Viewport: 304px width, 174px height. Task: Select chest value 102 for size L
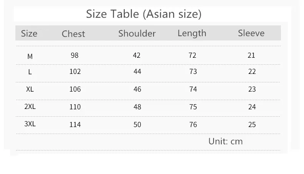[75, 72]
